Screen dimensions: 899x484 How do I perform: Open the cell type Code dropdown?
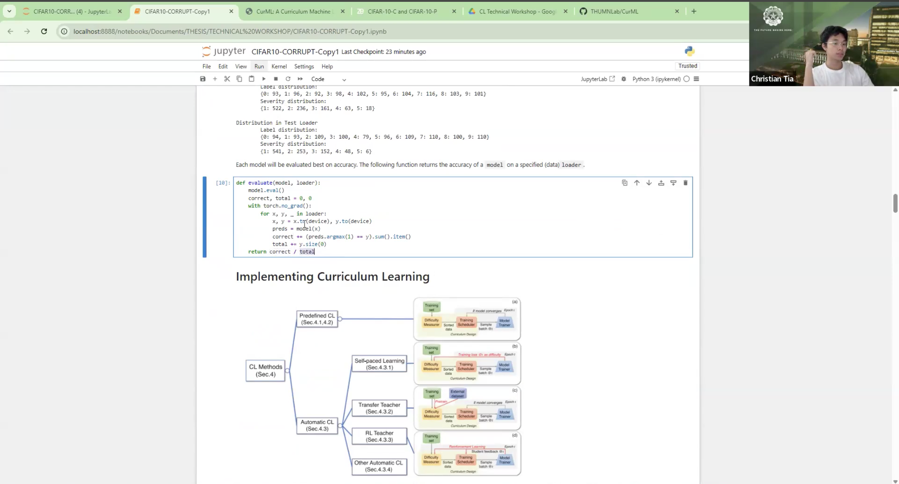point(328,79)
